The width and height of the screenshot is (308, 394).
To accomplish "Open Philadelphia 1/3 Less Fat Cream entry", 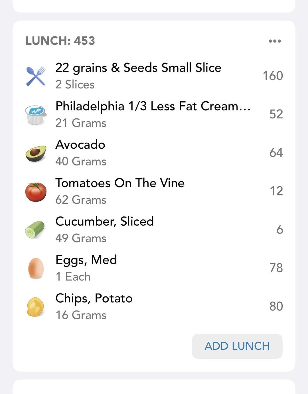I will pos(154,114).
